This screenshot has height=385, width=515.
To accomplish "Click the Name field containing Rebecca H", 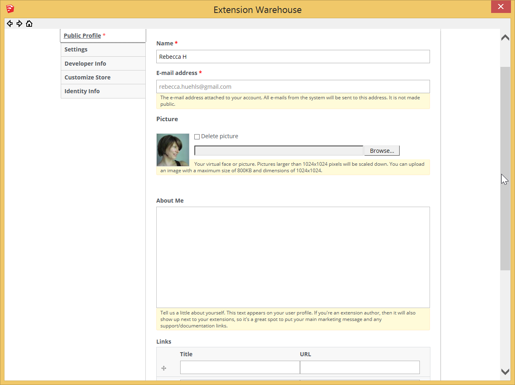I will [x=293, y=57].
